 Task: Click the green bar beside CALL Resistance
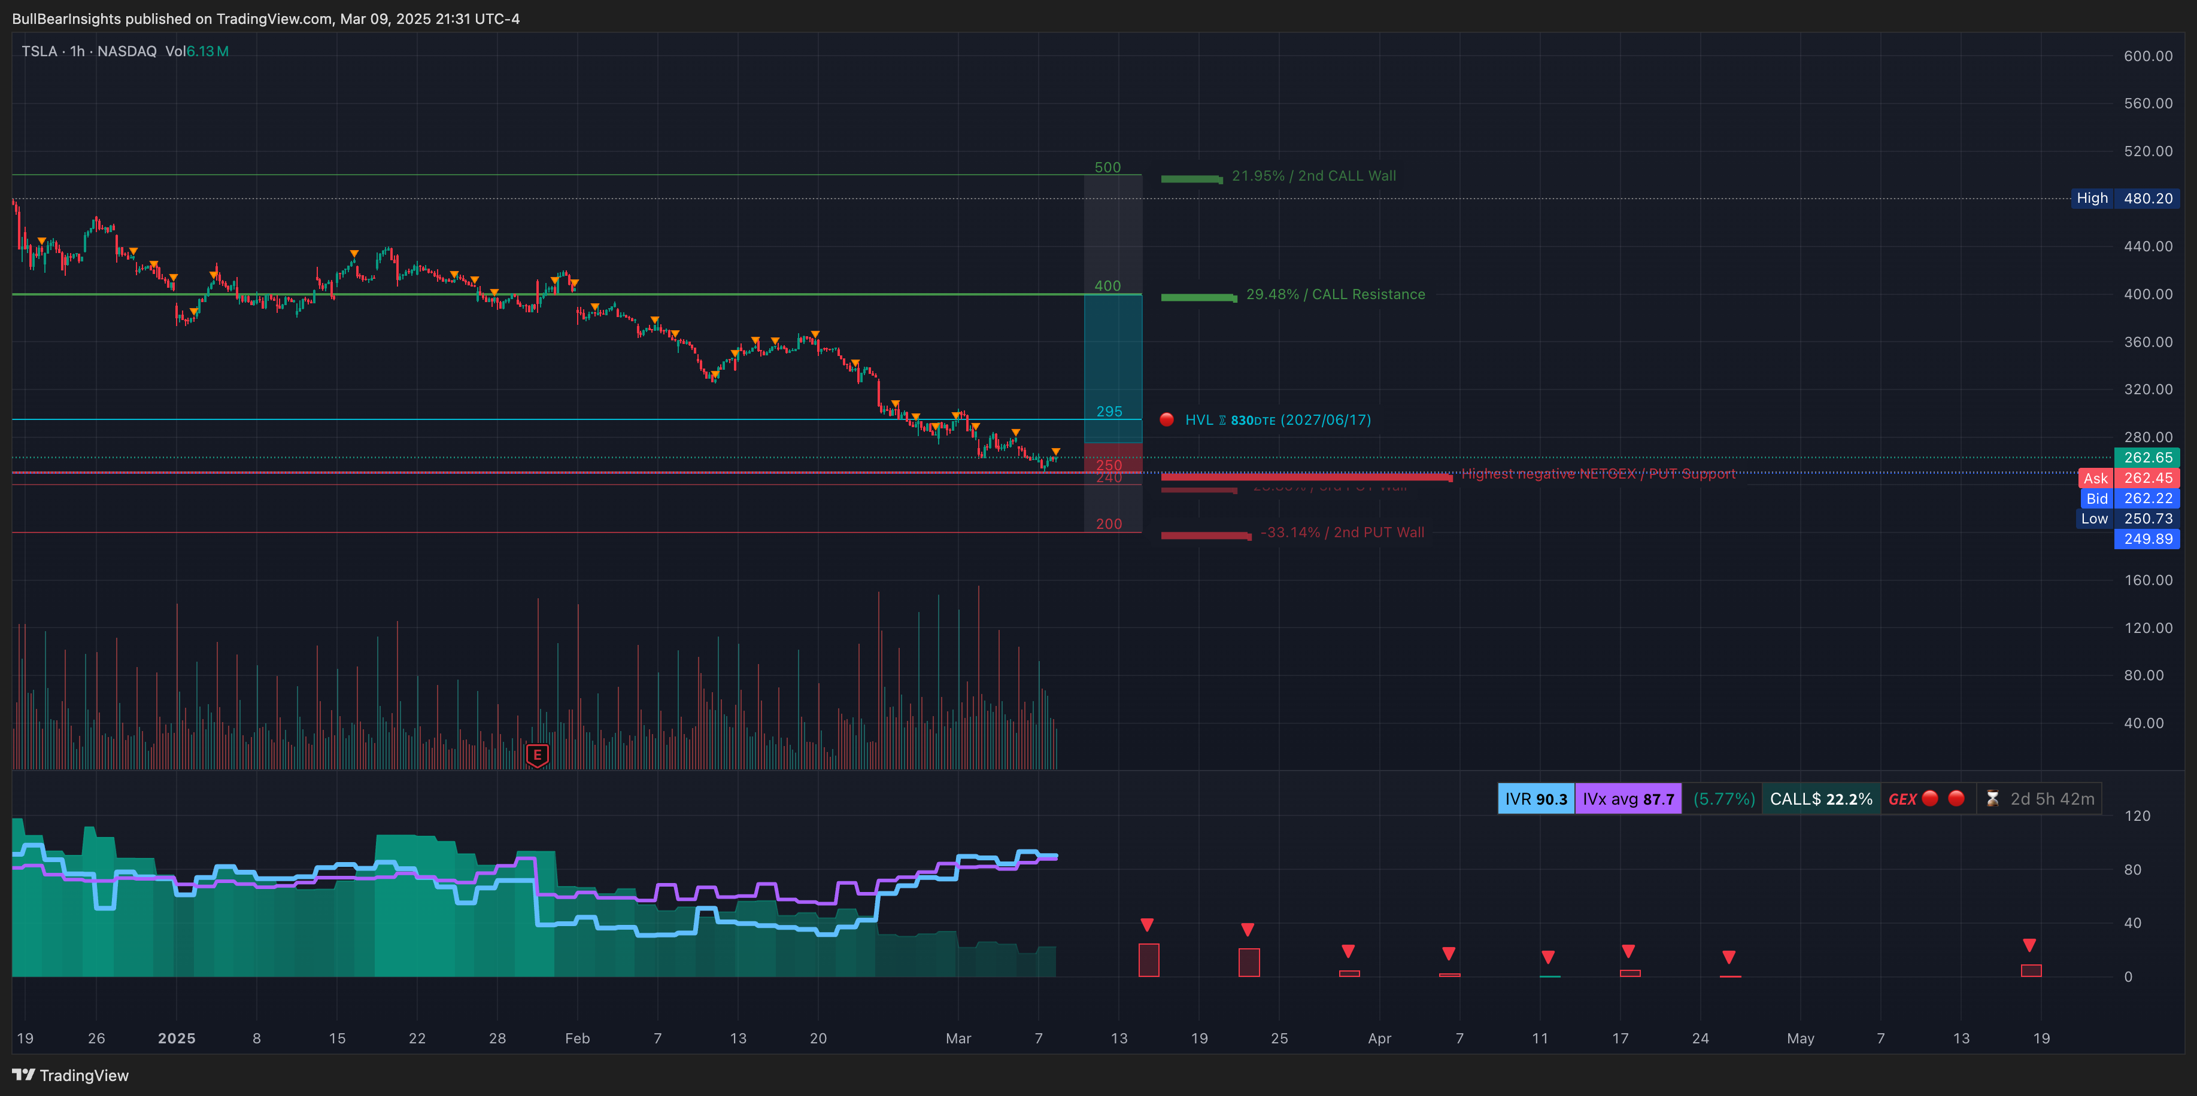[x=1199, y=297]
